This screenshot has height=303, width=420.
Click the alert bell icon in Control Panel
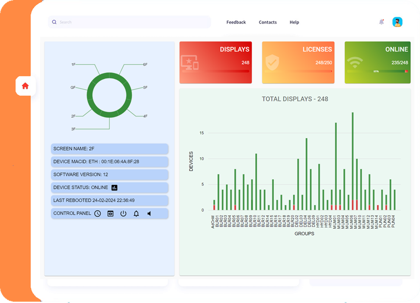tap(136, 213)
